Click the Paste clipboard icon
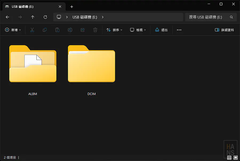This screenshot has width=240, height=161. (x=57, y=30)
